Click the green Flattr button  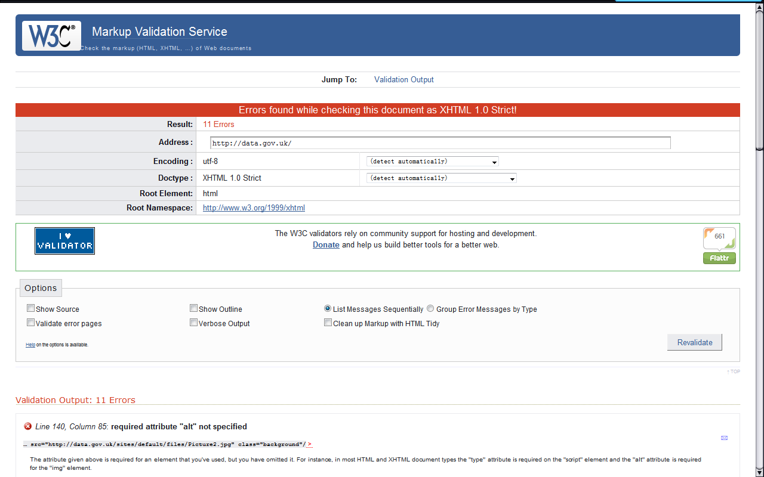(719, 258)
